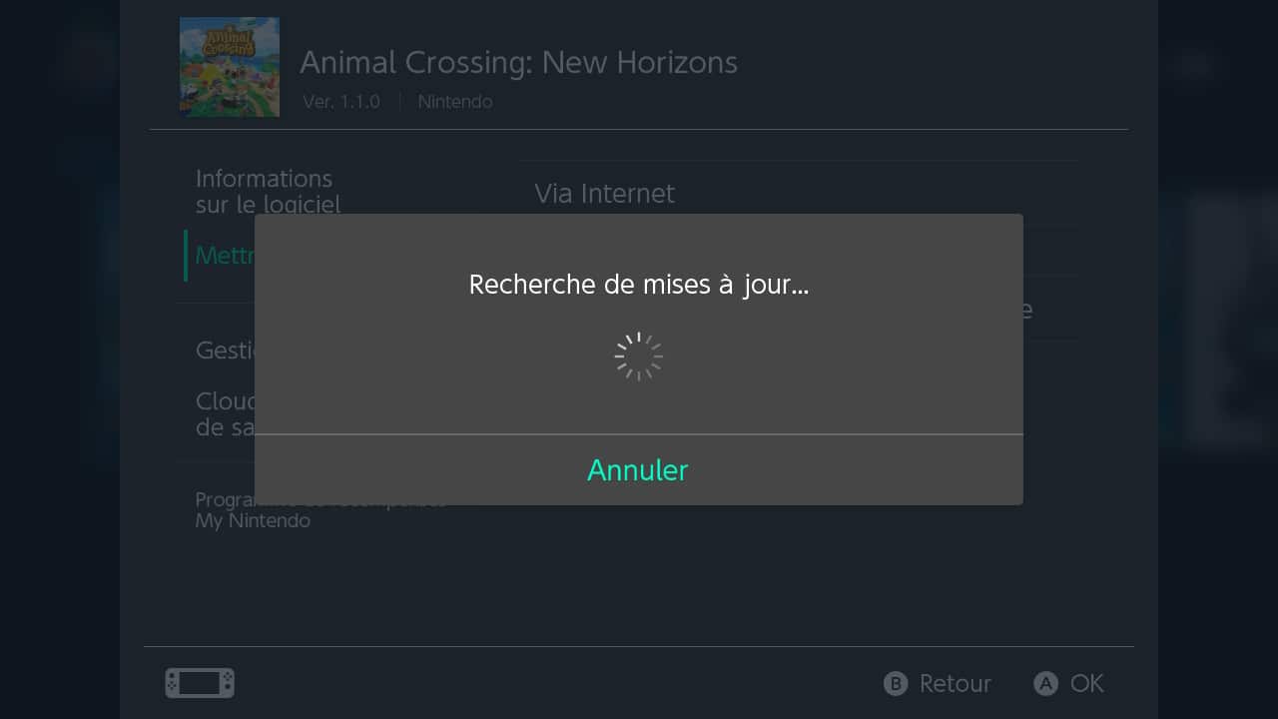Click the Recherche de mises à jour message
Image resolution: width=1278 pixels, height=719 pixels.
(x=638, y=285)
